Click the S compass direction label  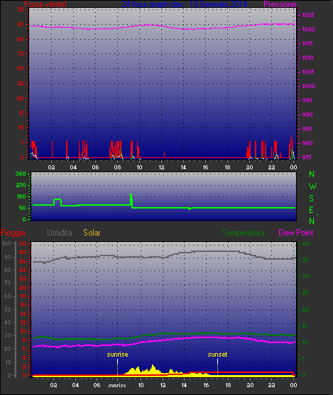pos(312,199)
